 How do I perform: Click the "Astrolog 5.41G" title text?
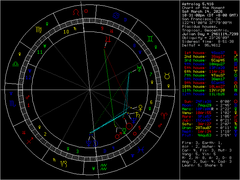click(x=198, y=4)
